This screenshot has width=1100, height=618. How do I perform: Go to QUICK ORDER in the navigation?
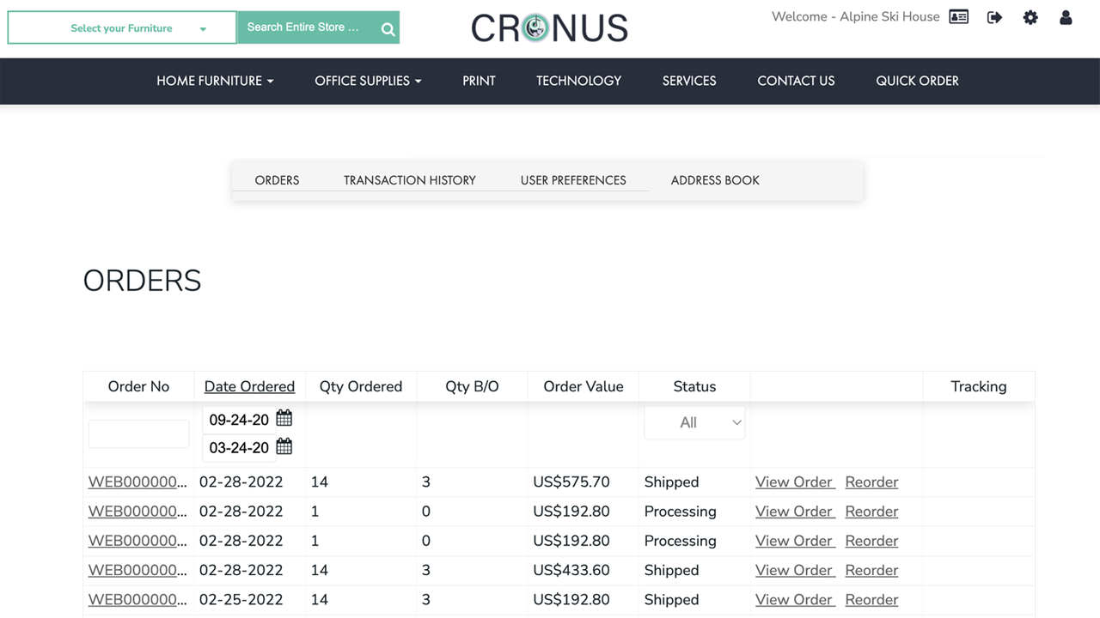(917, 81)
